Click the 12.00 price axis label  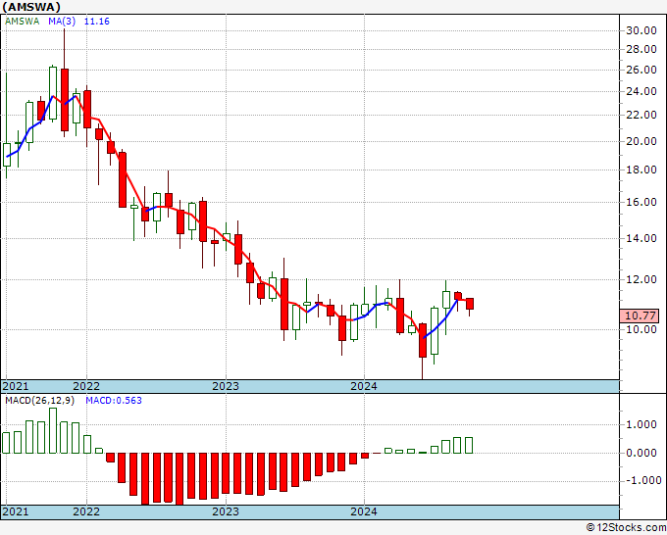click(x=641, y=279)
